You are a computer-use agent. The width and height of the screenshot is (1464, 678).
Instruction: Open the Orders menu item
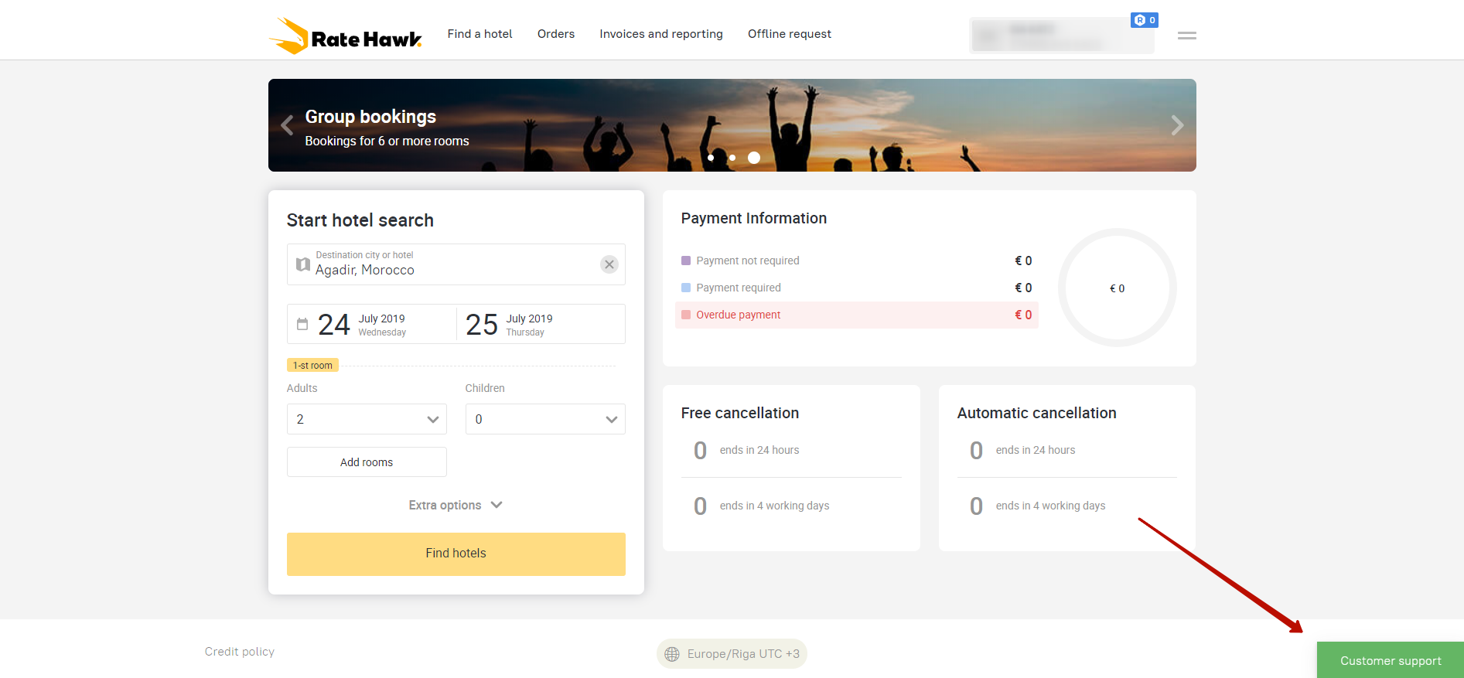tap(556, 34)
